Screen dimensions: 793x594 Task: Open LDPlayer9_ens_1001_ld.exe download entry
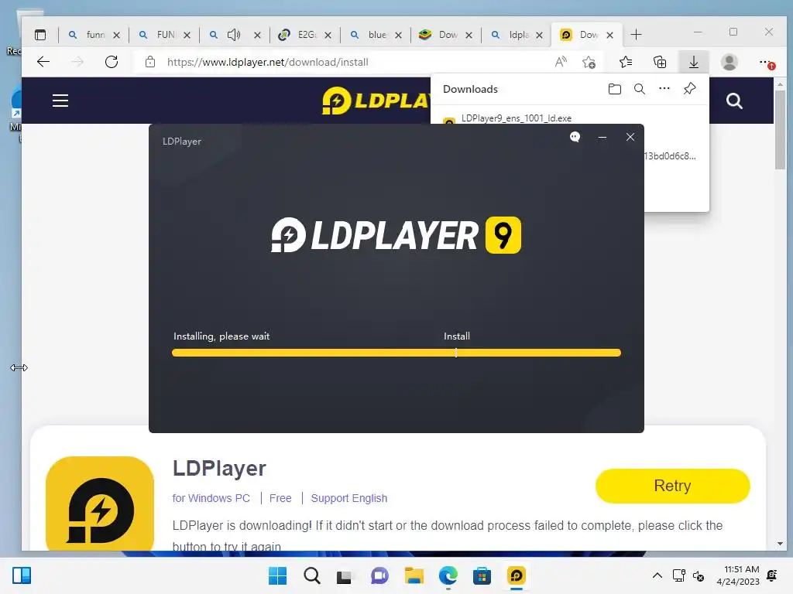(x=517, y=118)
